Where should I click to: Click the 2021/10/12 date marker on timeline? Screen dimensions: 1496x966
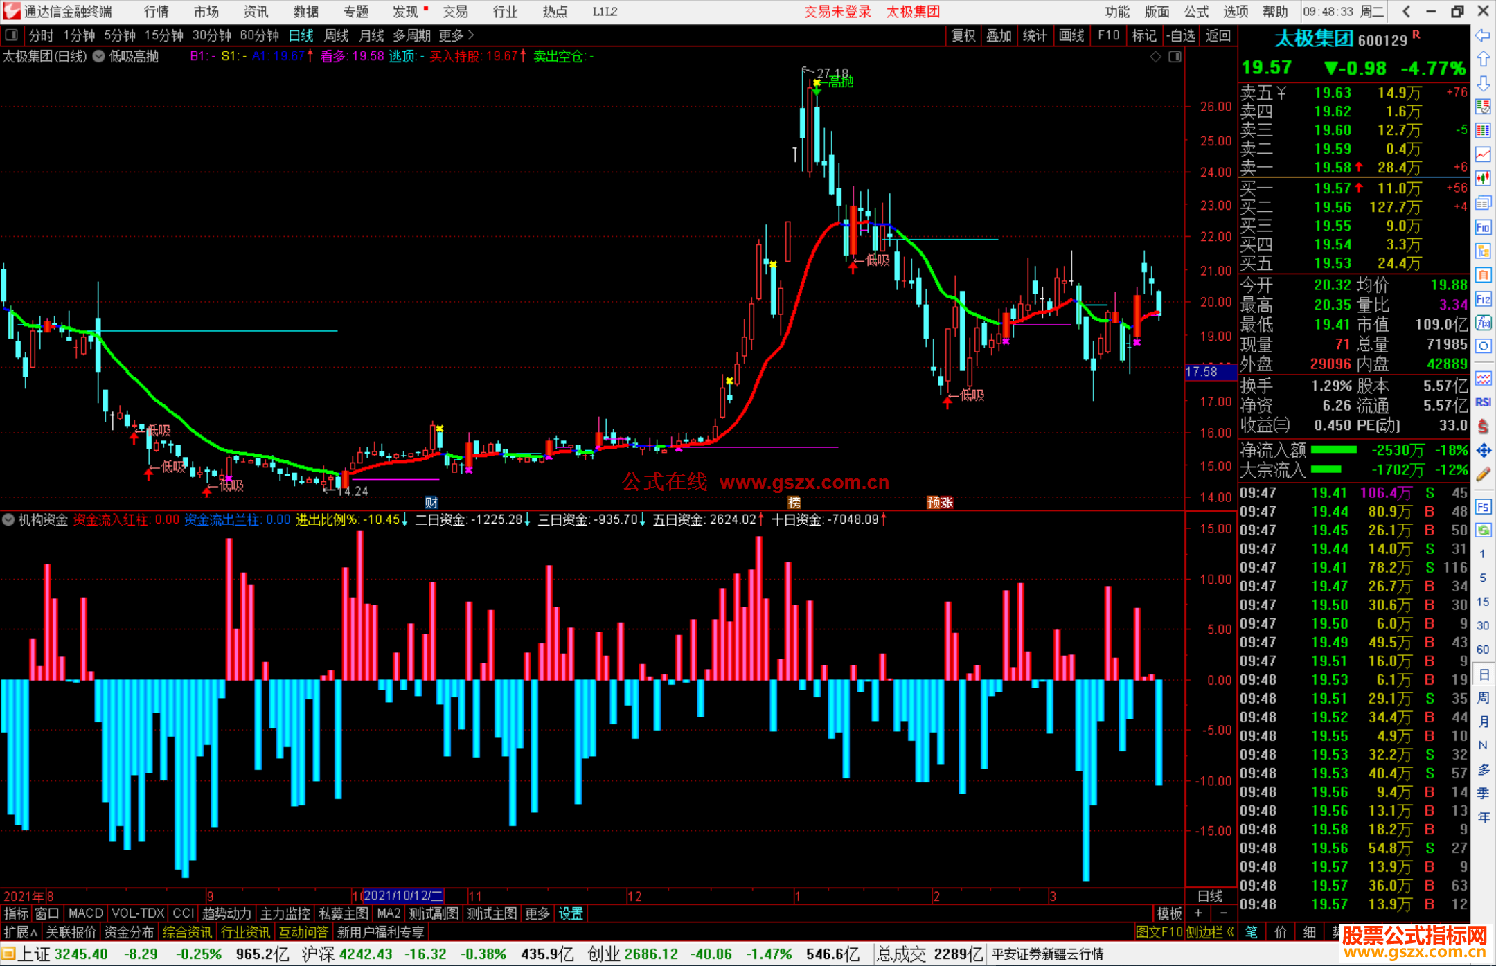pos(404,895)
